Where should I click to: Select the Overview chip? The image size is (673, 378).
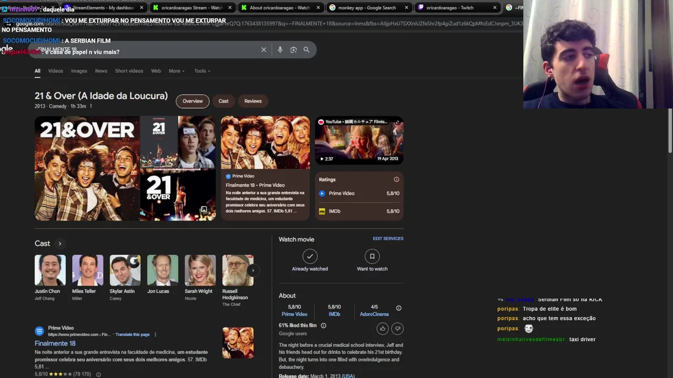[x=192, y=101]
